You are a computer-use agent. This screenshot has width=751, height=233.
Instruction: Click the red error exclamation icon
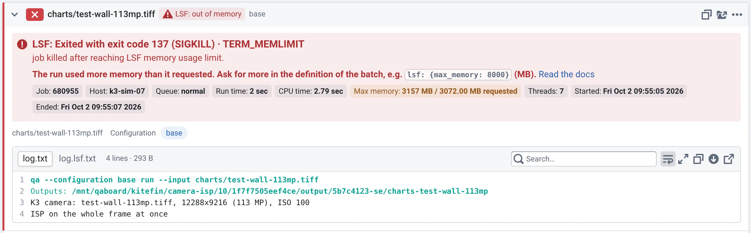pos(22,44)
